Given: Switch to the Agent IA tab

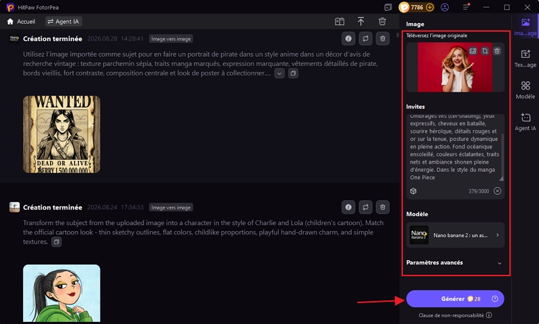Looking at the screenshot, I should click(x=63, y=22).
